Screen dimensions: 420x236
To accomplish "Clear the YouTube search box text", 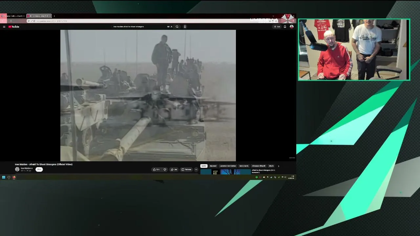I will click(x=171, y=27).
